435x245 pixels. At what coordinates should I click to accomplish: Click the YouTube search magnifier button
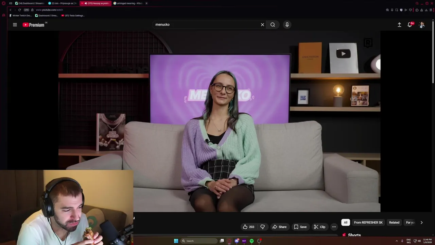273,24
